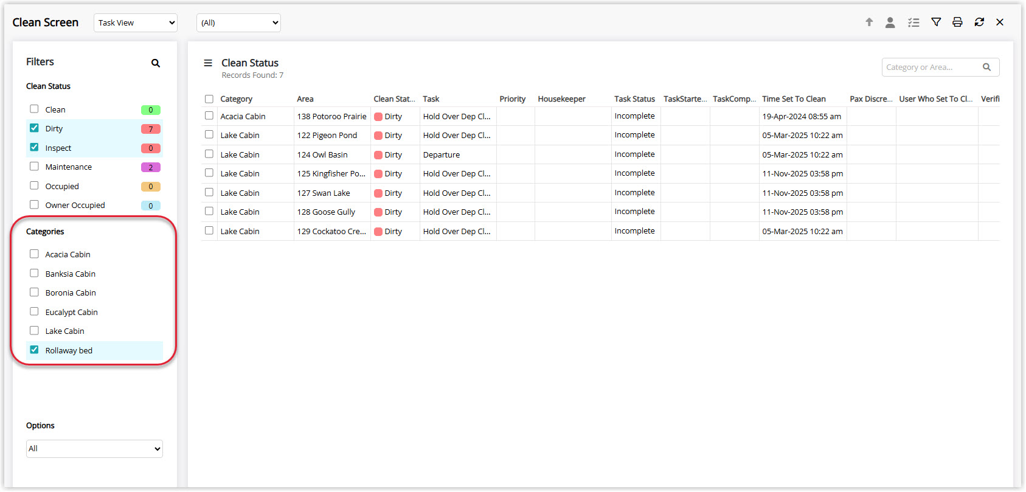Click the red Dirty count badge 7
The width and height of the screenshot is (1026, 492).
(151, 129)
